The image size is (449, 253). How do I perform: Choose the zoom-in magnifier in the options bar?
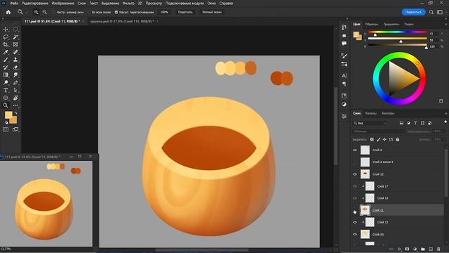pyautogui.click(x=36, y=12)
